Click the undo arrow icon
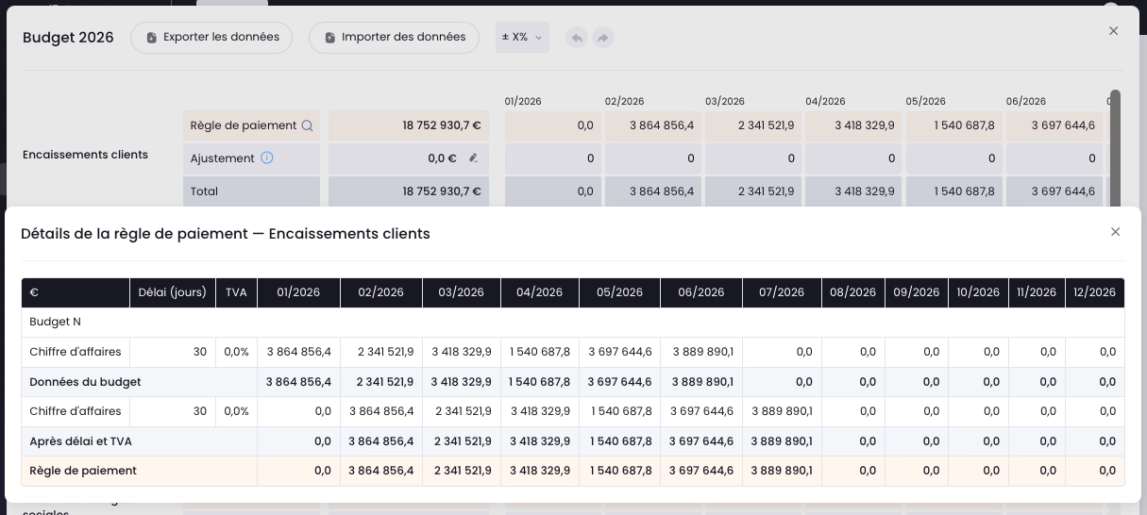The image size is (1147, 515). 576,38
